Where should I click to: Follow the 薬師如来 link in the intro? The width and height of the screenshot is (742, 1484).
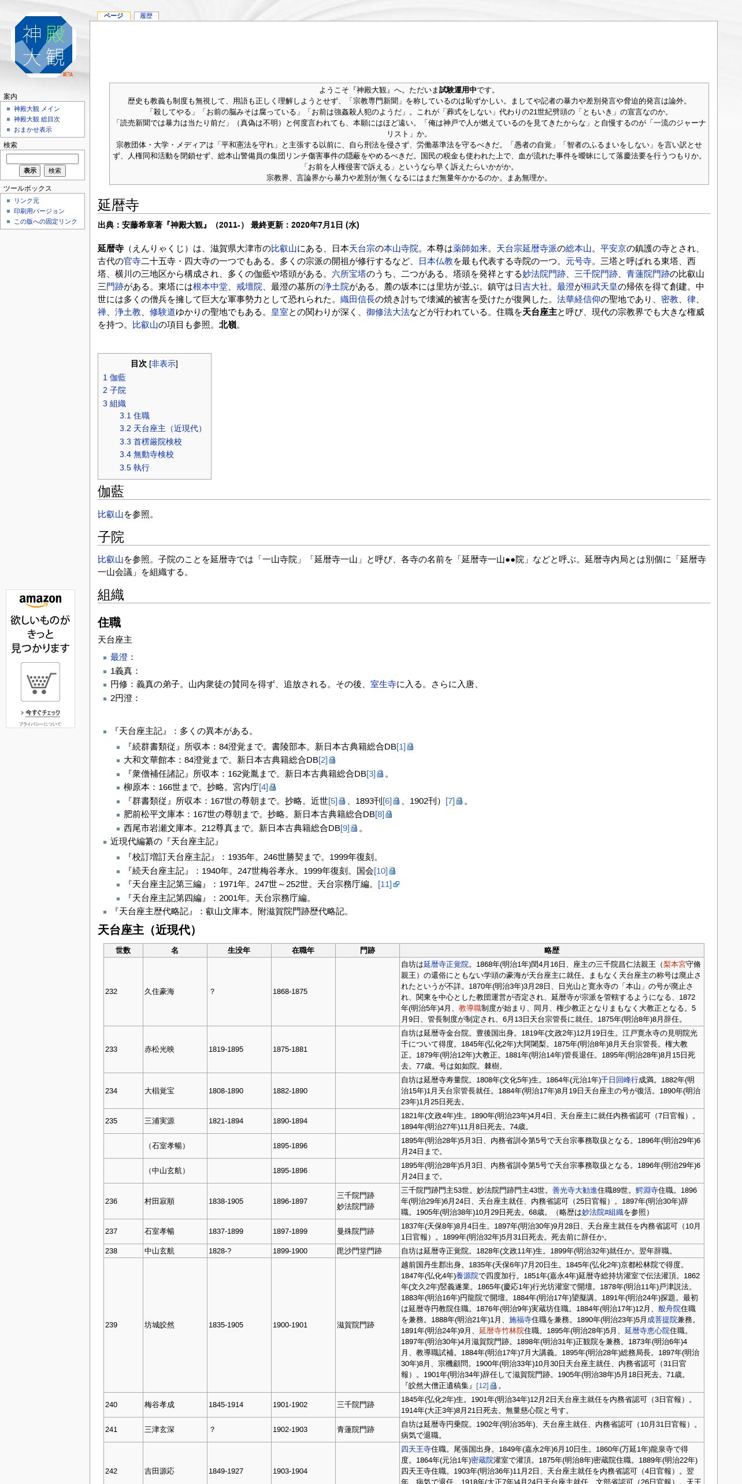(x=470, y=248)
